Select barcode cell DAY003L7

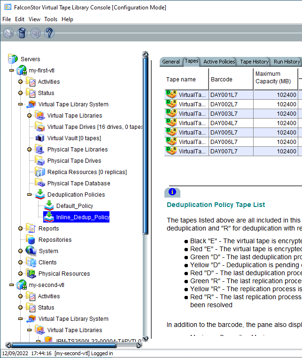[x=231, y=113]
